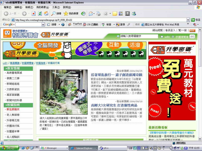The image size is (202, 151).
Task: Open the 編輯(E) menu
Action: [x=18, y=7]
